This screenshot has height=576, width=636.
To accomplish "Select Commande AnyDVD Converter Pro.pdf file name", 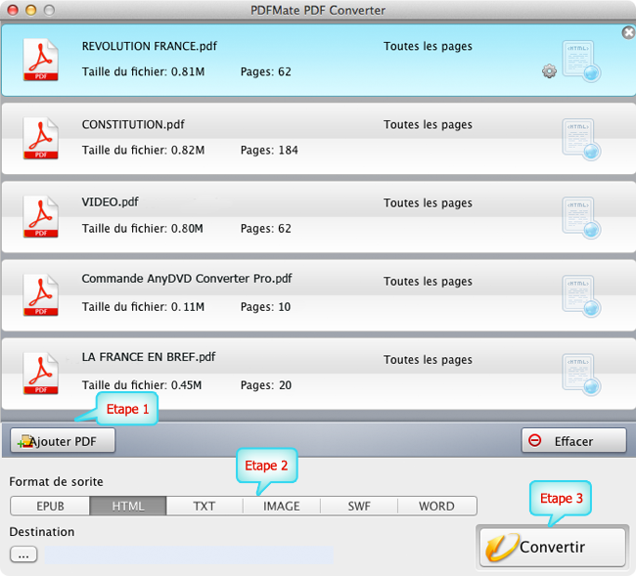I will 187,279.
